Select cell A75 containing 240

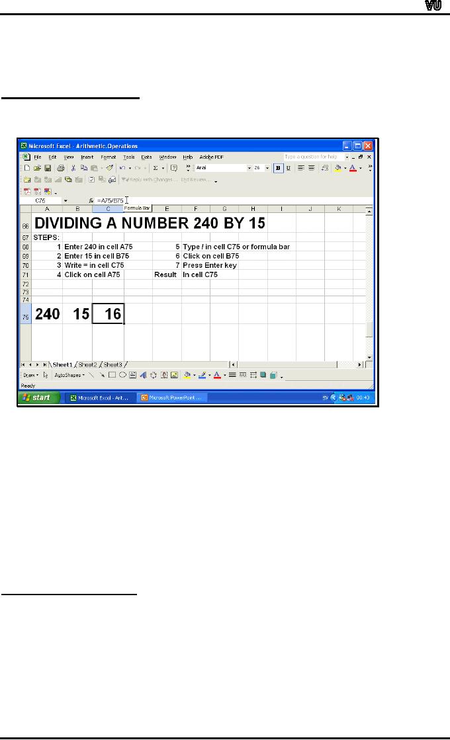[47, 313]
